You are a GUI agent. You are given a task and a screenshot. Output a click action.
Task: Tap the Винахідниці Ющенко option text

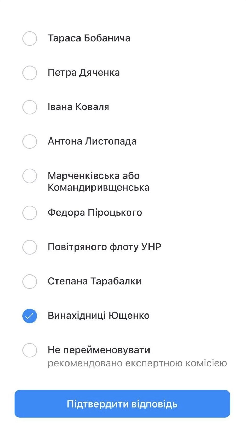pos(98,316)
